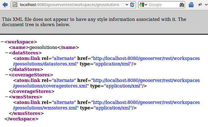208x127 pixels.
Task: Collapse the workspace root XML node
Action: [x=2, y=42]
